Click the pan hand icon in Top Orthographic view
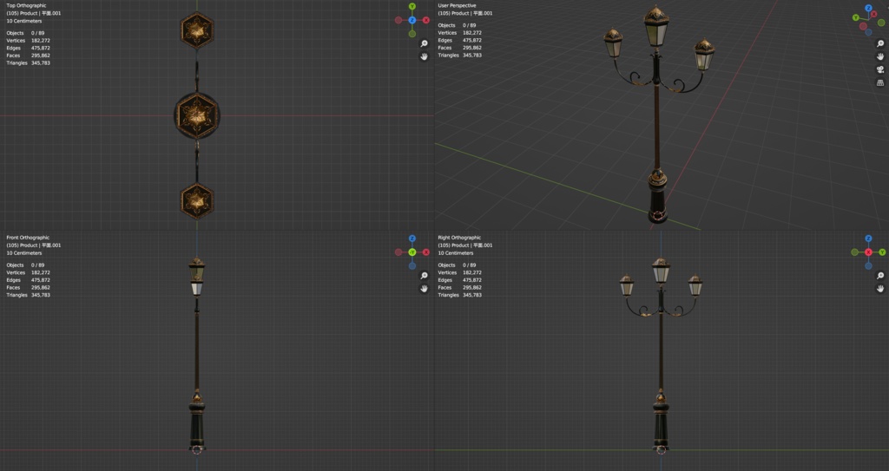Screen dimensions: 889x471 click(424, 56)
